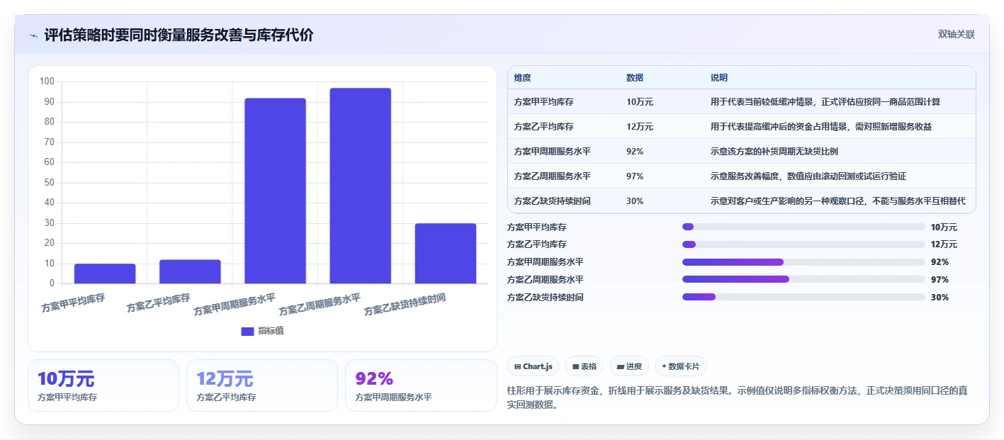Click the 方案乙周期服务水平 chart bar
Image resolution: width=1004 pixels, height=440 pixels.
click(x=361, y=186)
